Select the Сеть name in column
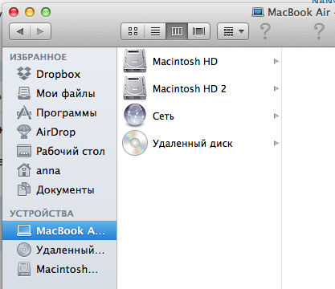Viewport: 335px width, 289px height. tap(163, 116)
